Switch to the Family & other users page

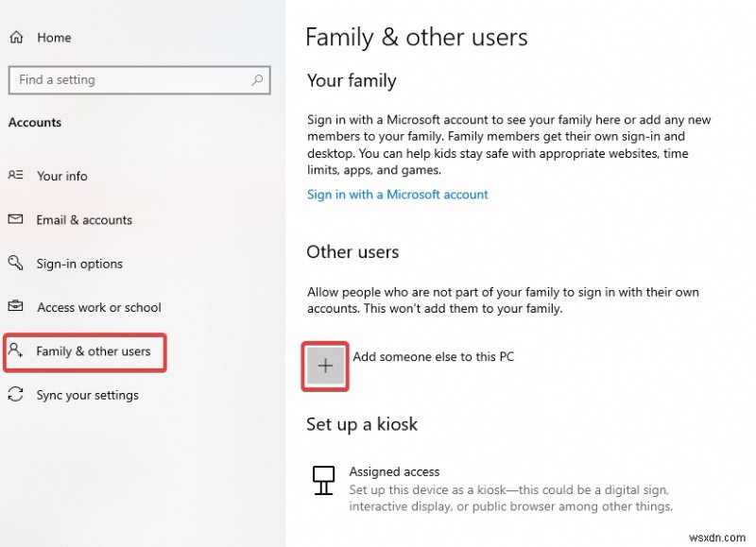pyautogui.click(x=84, y=350)
